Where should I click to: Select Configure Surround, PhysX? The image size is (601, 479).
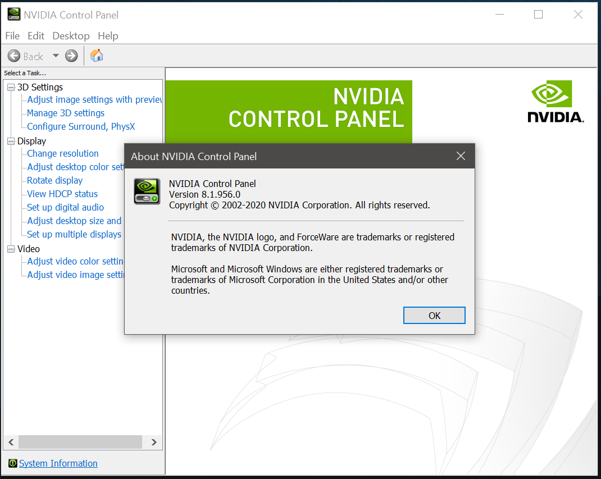81,126
